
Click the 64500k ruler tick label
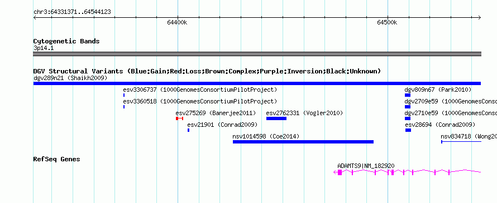tap(387, 22)
